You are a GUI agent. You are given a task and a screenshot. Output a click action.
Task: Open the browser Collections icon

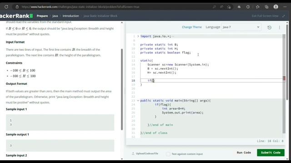(267, 7)
